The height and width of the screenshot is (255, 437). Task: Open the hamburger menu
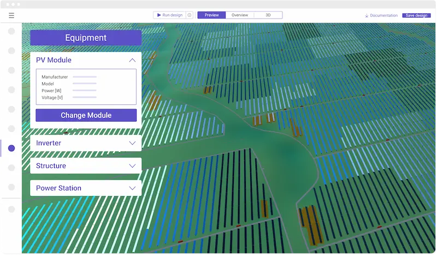coord(11,15)
